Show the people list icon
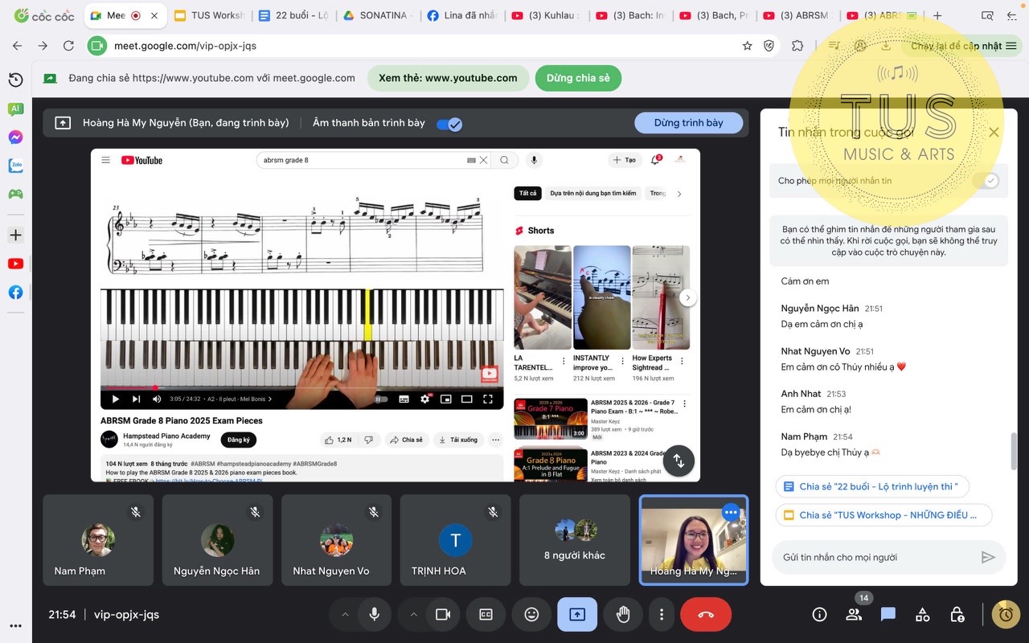 pos(854,614)
